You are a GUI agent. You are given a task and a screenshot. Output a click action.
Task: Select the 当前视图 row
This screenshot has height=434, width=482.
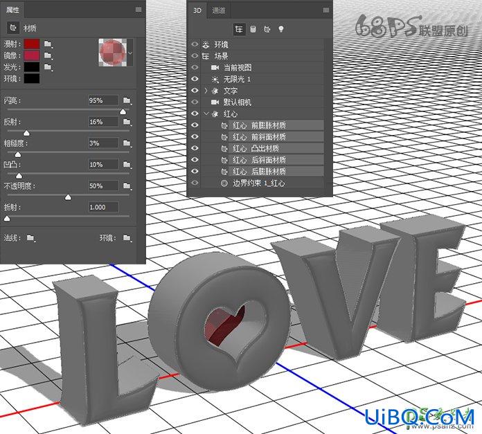(x=262, y=68)
